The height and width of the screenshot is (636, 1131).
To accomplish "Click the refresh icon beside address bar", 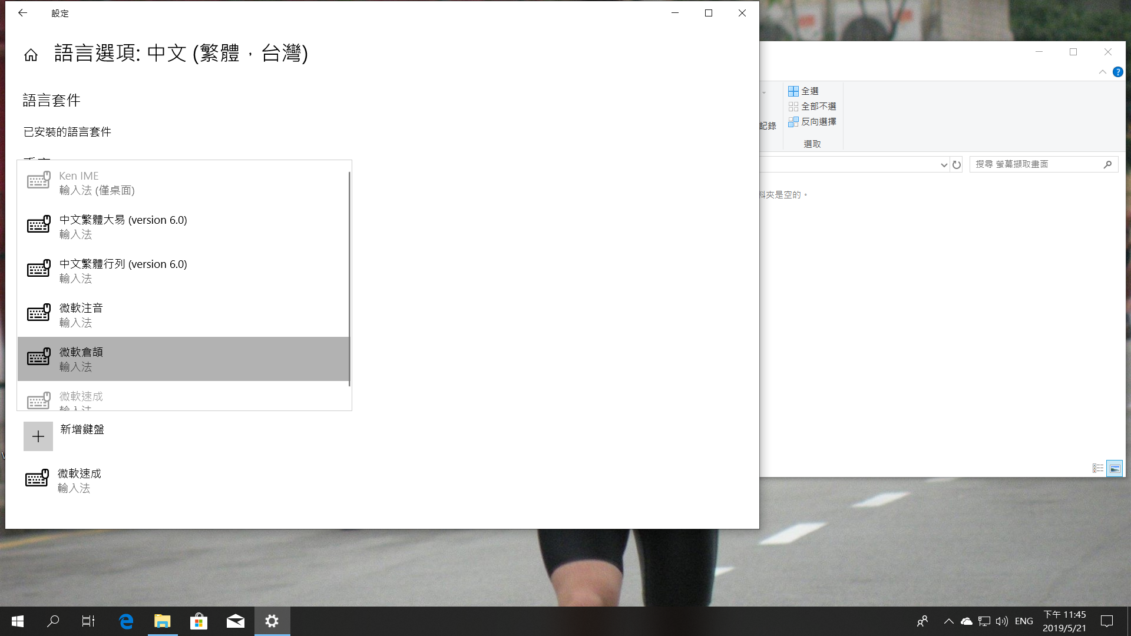I will (x=957, y=165).
